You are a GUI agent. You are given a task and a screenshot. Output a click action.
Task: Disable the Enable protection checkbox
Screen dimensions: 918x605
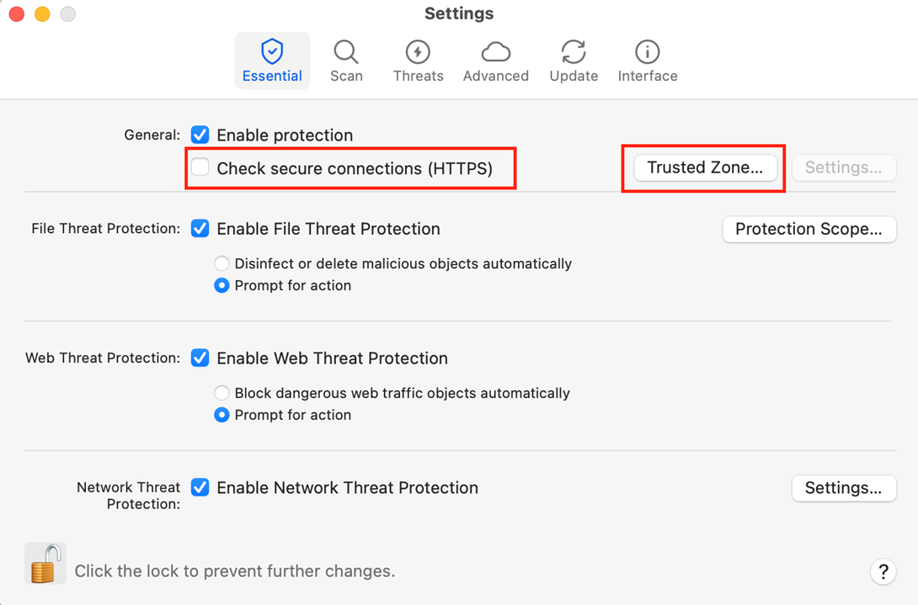pos(200,135)
